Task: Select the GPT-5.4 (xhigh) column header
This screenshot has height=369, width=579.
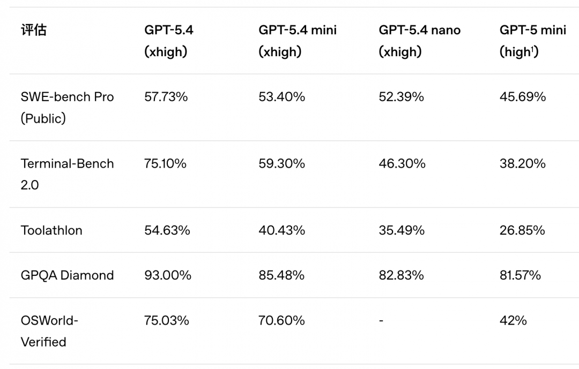Action: click(x=168, y=41)
